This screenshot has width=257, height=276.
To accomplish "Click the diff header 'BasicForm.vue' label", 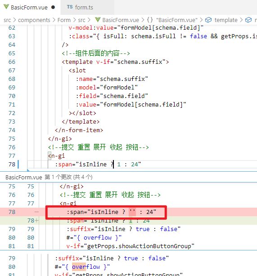I will (23, 177).
